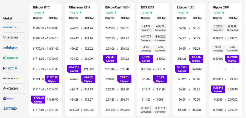
Task: Click the green trend arrow next to BitcoinCash +5.31%
Action: click(x=115, y=13)
